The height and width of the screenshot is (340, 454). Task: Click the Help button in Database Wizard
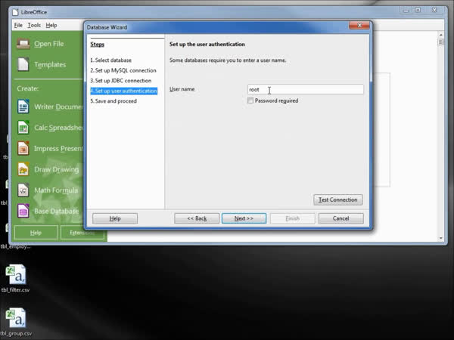coord(115,218)
